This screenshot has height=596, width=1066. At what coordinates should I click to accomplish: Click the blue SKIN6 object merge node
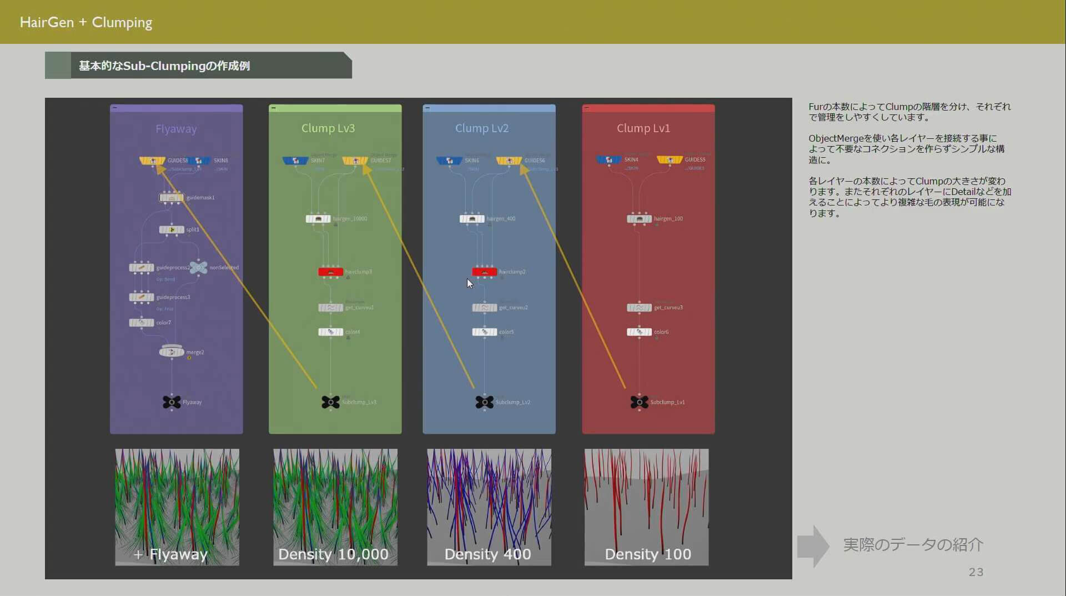449,161
